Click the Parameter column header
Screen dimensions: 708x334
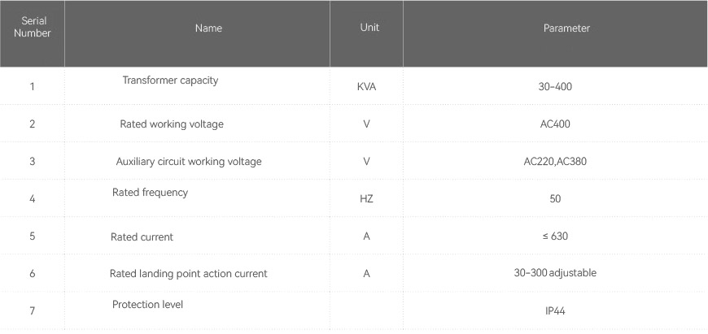coord(566,28)
